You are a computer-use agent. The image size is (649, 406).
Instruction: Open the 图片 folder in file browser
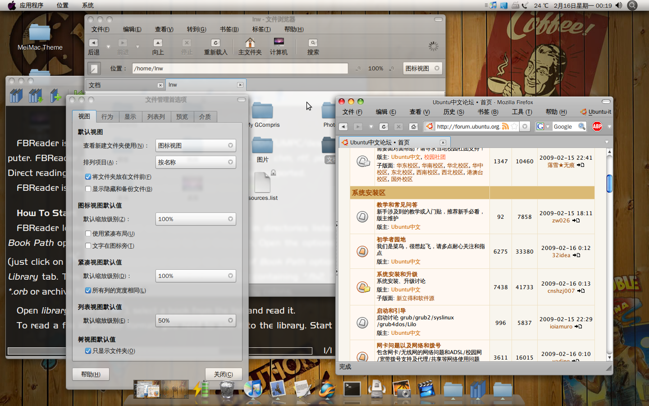coord(262,145)
